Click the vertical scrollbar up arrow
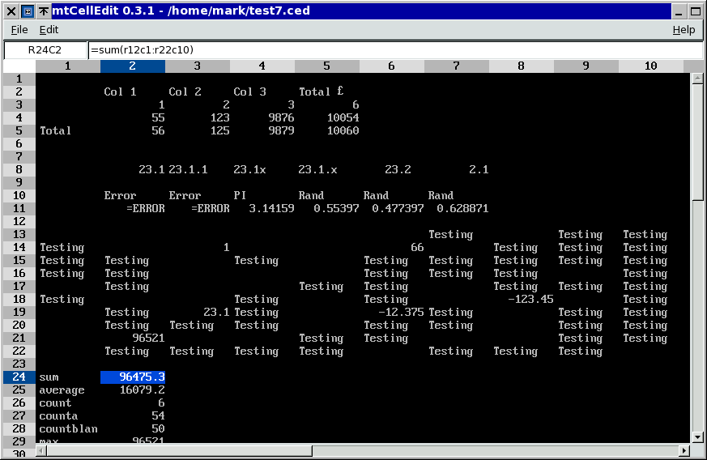Screen dimensions: 707x460 (x=697, y=79)
